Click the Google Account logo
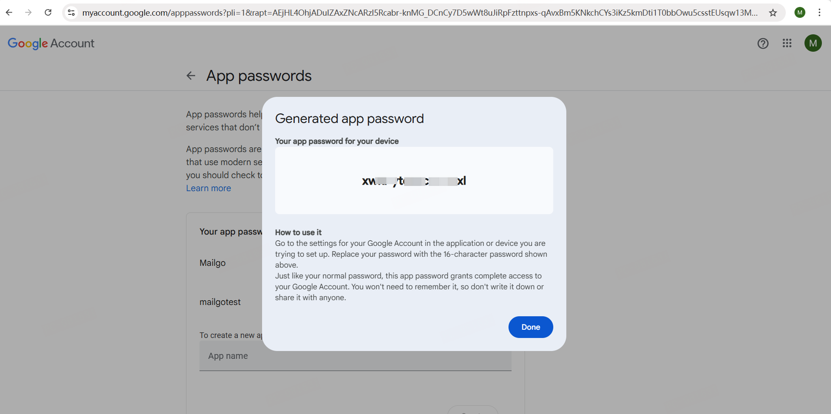Image resolution: width=831 pixels, height=414 pixels. (x=51, y=43)
